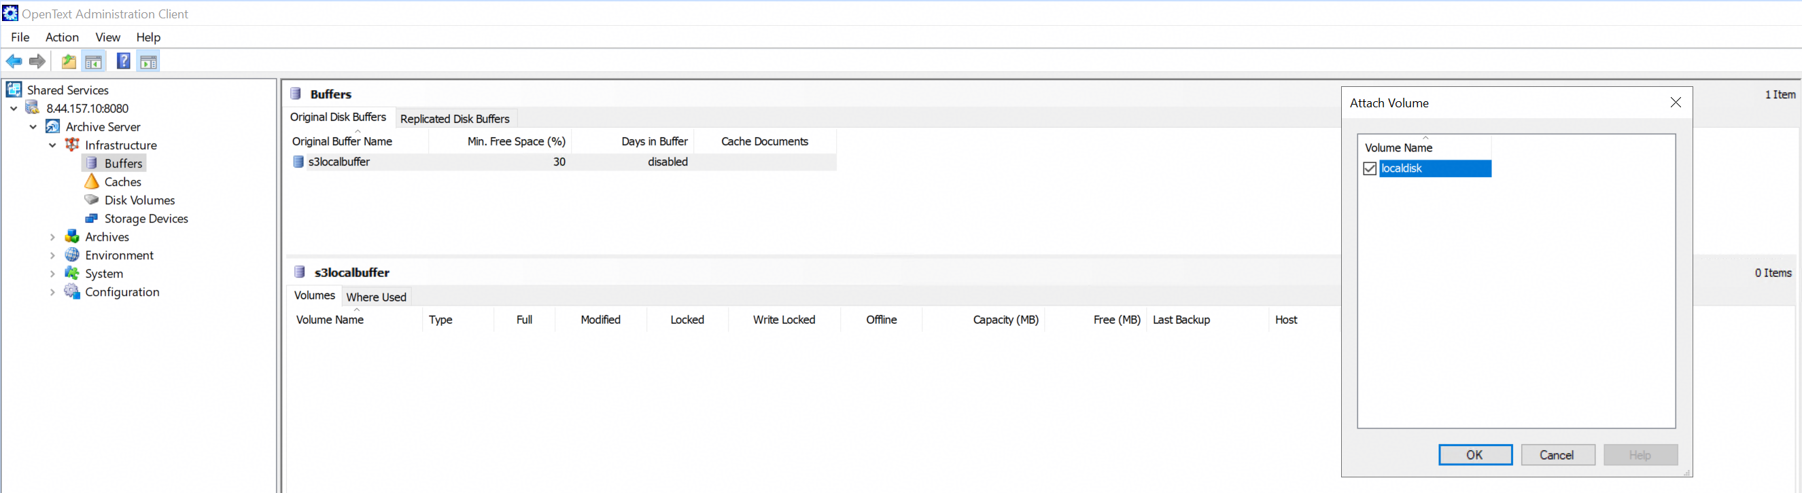Select the Buffers tree item
The image size is (1802, 493).
124,164
